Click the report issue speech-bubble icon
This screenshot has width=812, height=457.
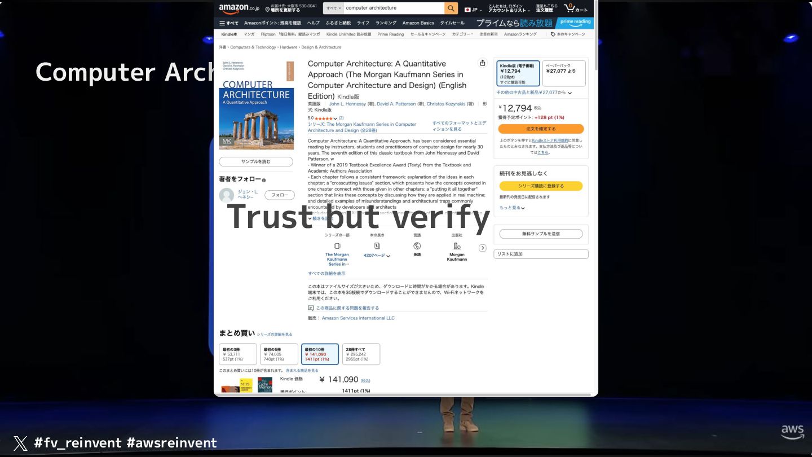(311, 308)
